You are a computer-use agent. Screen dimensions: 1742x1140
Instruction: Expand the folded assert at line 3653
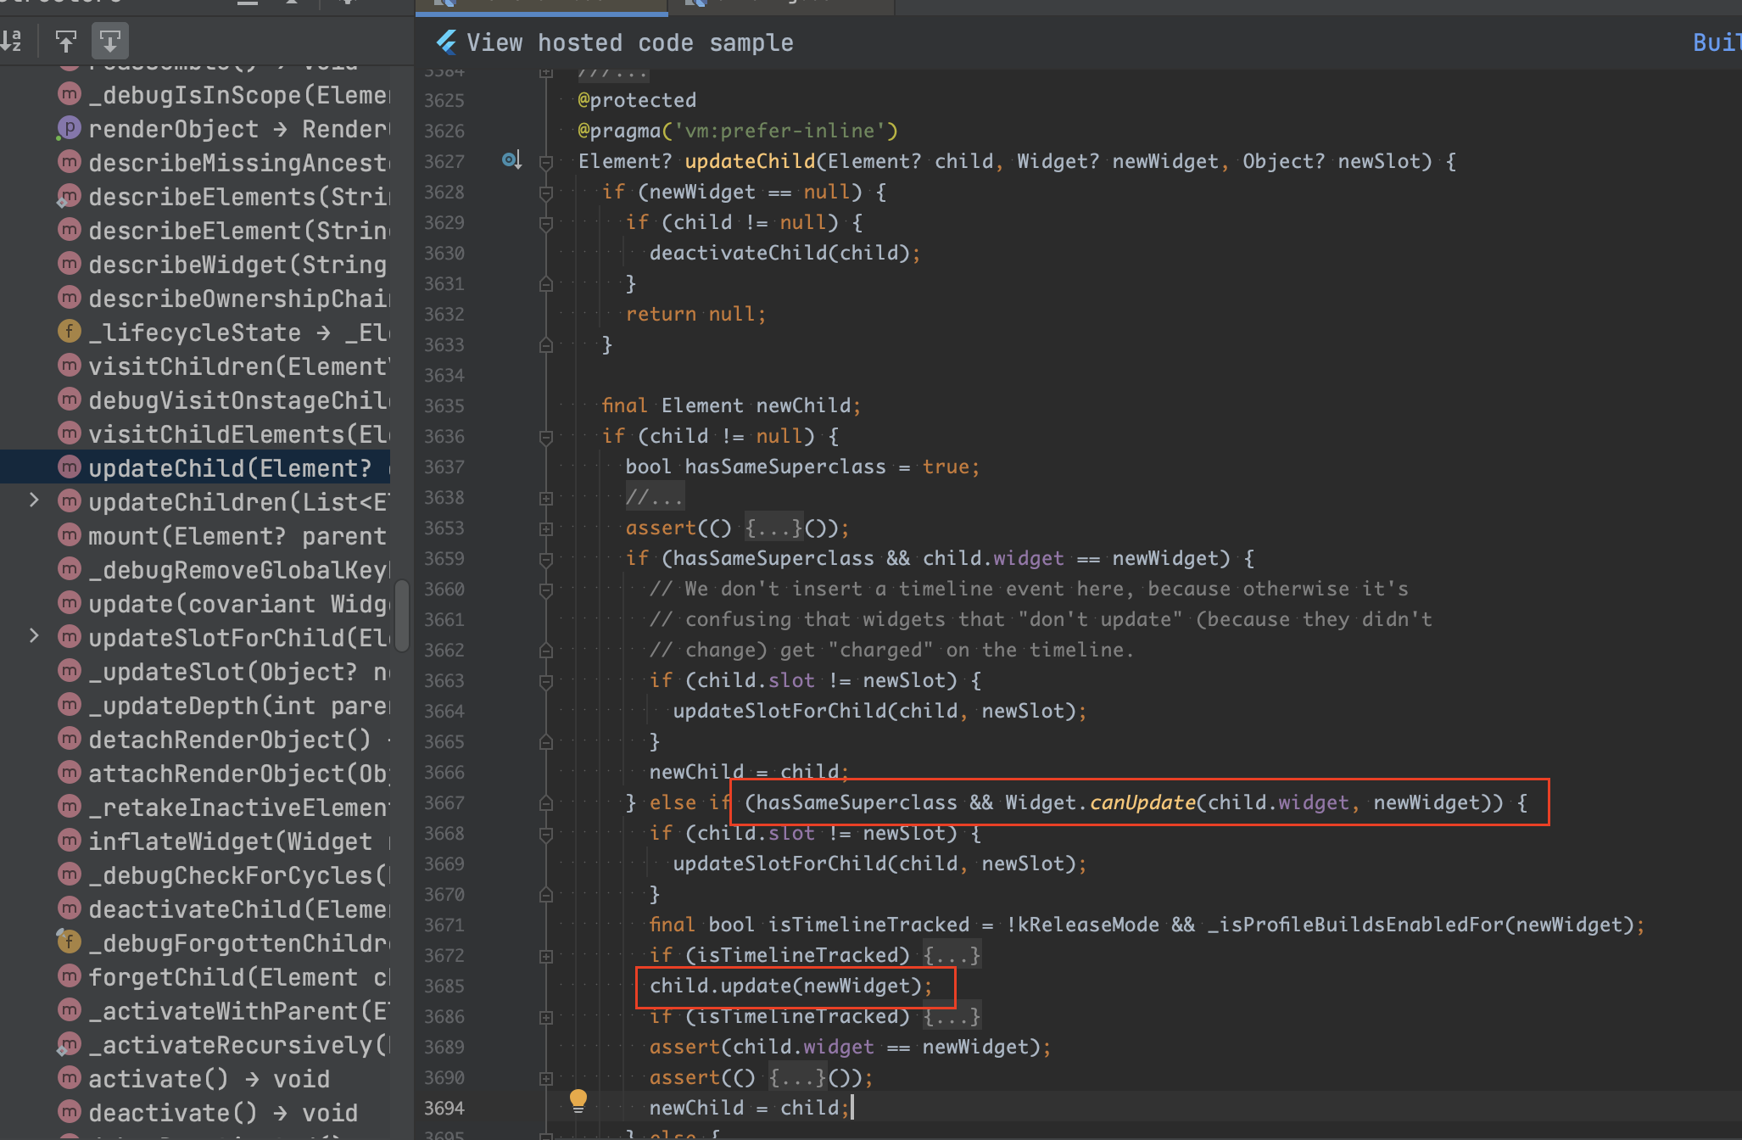pos(546,528)
